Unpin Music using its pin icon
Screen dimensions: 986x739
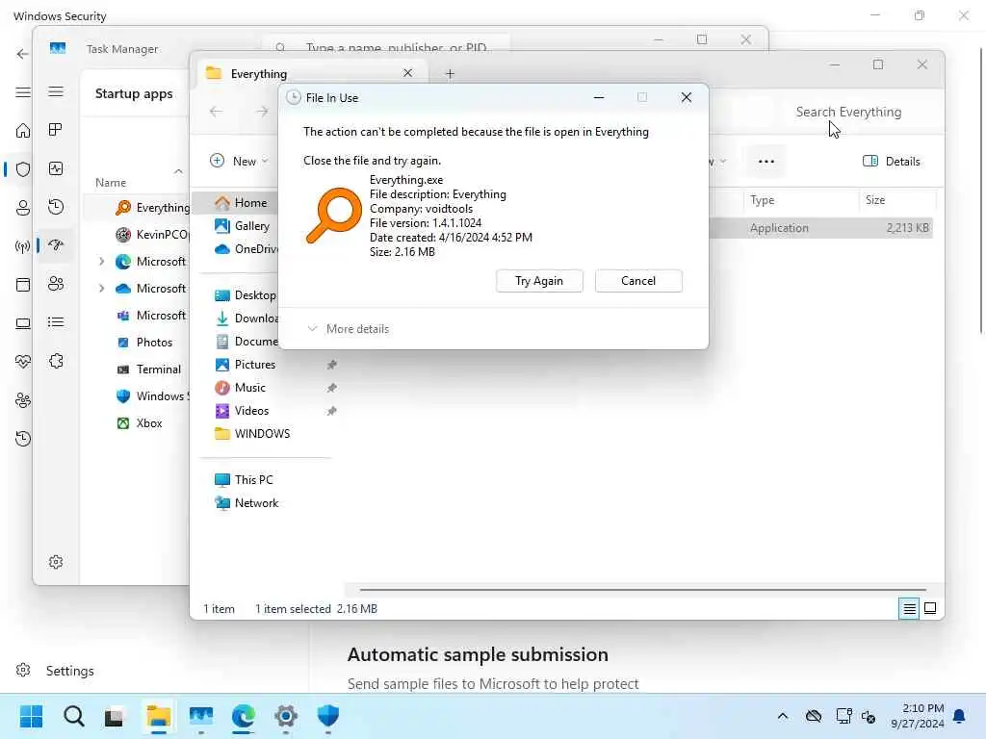tap(332, 388)
